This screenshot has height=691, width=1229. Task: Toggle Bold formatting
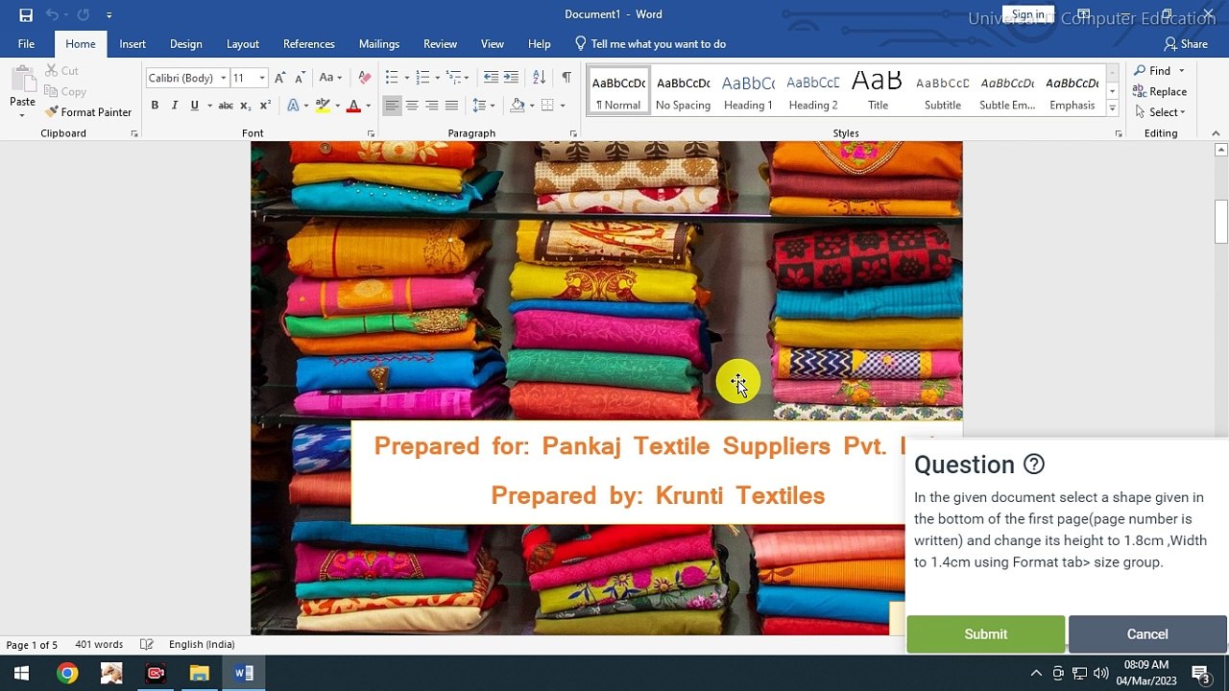click(x=155, y=106)
